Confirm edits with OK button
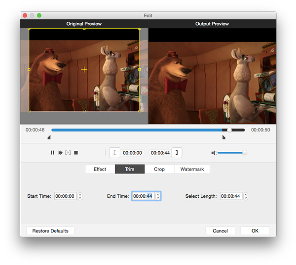The width and height of the screenshot is (296, 265). (x=255, y=231)
